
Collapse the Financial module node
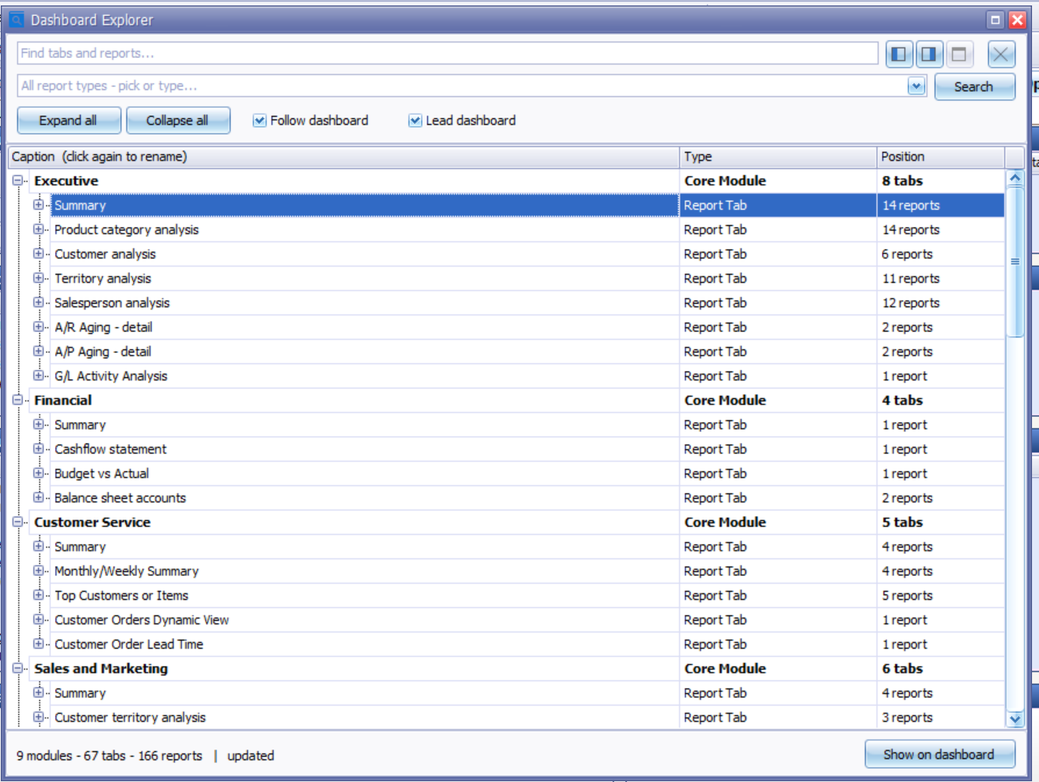pyautogui.click(x=17, y=400)
